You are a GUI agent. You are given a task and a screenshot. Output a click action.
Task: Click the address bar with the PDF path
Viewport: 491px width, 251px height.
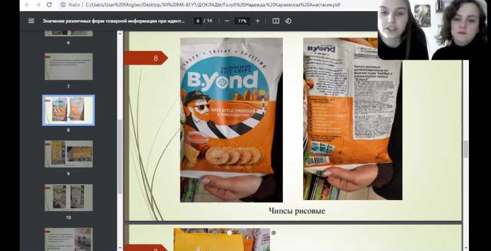213,5
